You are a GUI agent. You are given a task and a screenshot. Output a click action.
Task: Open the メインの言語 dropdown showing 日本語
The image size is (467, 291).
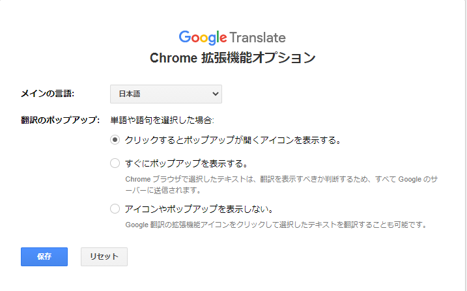[166, 94]
